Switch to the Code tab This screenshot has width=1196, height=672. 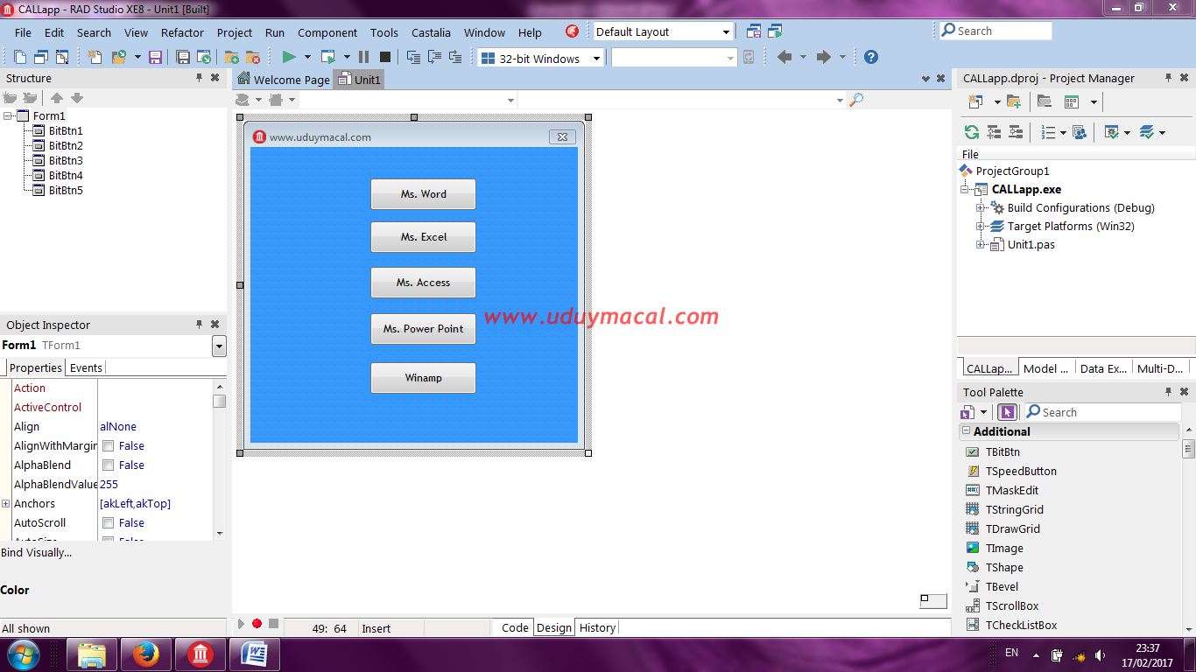pos(515,627)
